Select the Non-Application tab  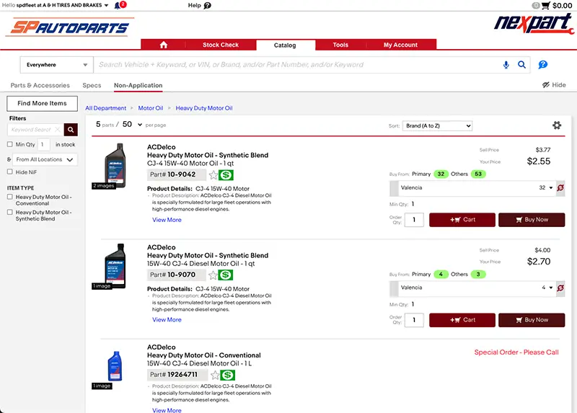(x=138, y=85)
